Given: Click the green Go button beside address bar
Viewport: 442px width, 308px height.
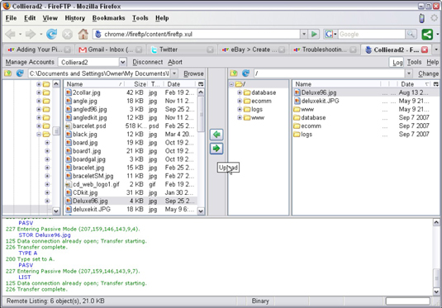Looking at the screenshot, I should click(x=314, y=34).
